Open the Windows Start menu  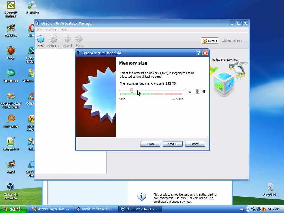click(13, 209)
